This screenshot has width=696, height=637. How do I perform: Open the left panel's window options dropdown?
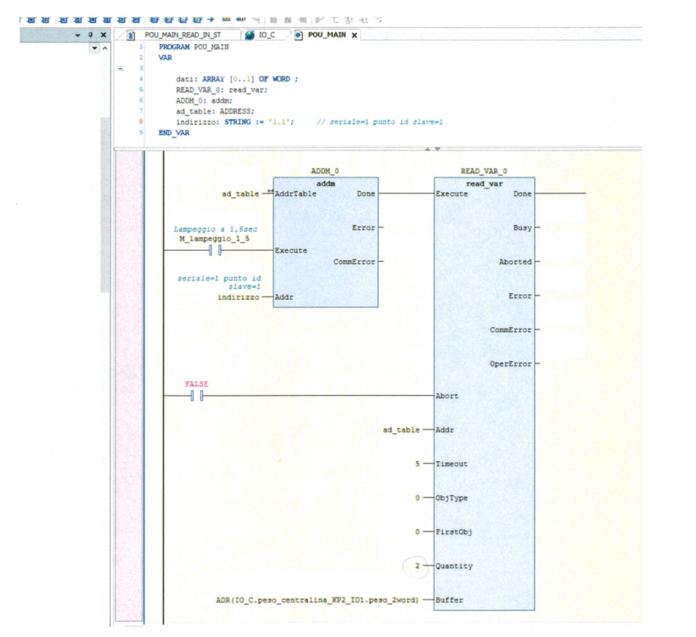pos(79,36)
